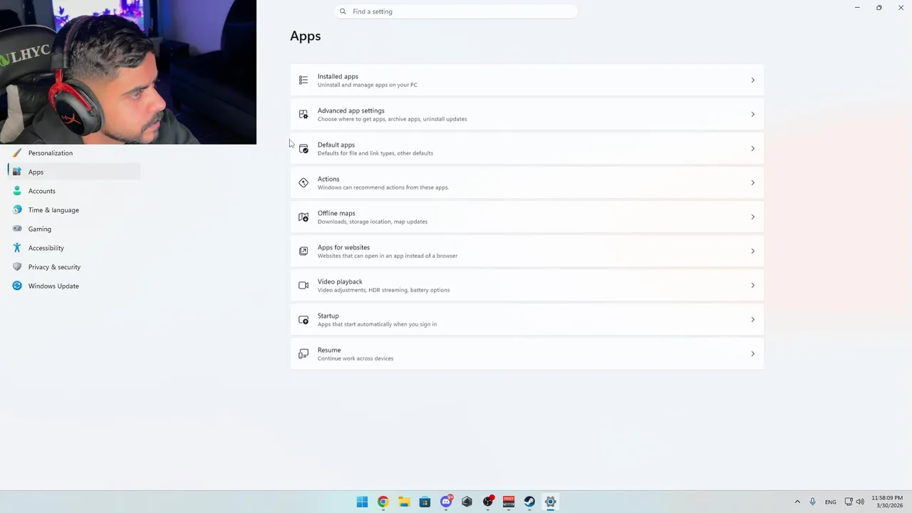The height and width of the screenshot is (513, 912).
Task: Click the Gaming controller icon
Action: point(17,229)
